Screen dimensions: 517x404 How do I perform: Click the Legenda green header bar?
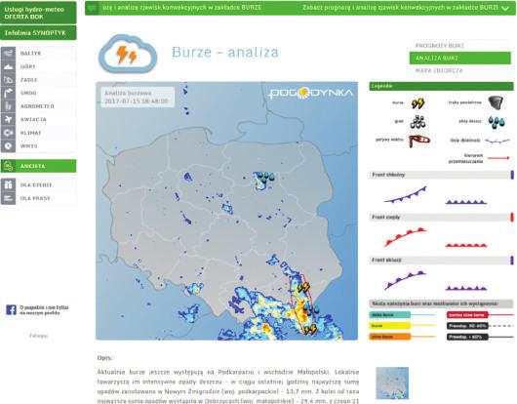(x=441, y=86)
